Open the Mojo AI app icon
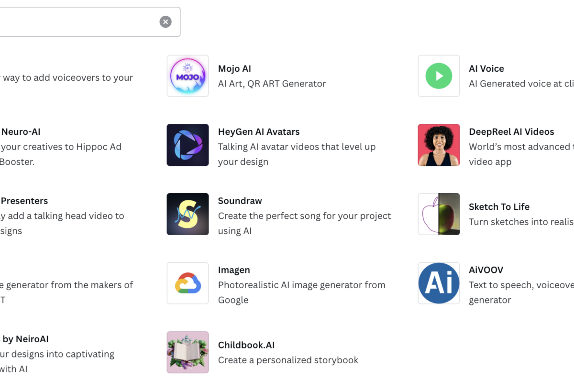 coord(188,76)
